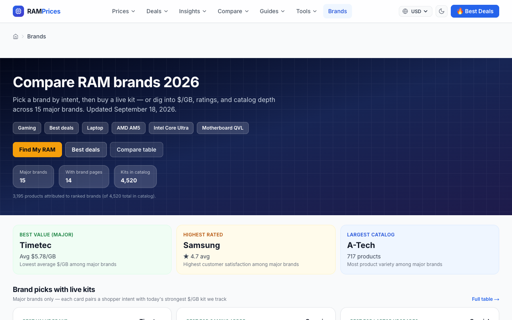Click the star rating 4.7 avg text

[196, 256]
